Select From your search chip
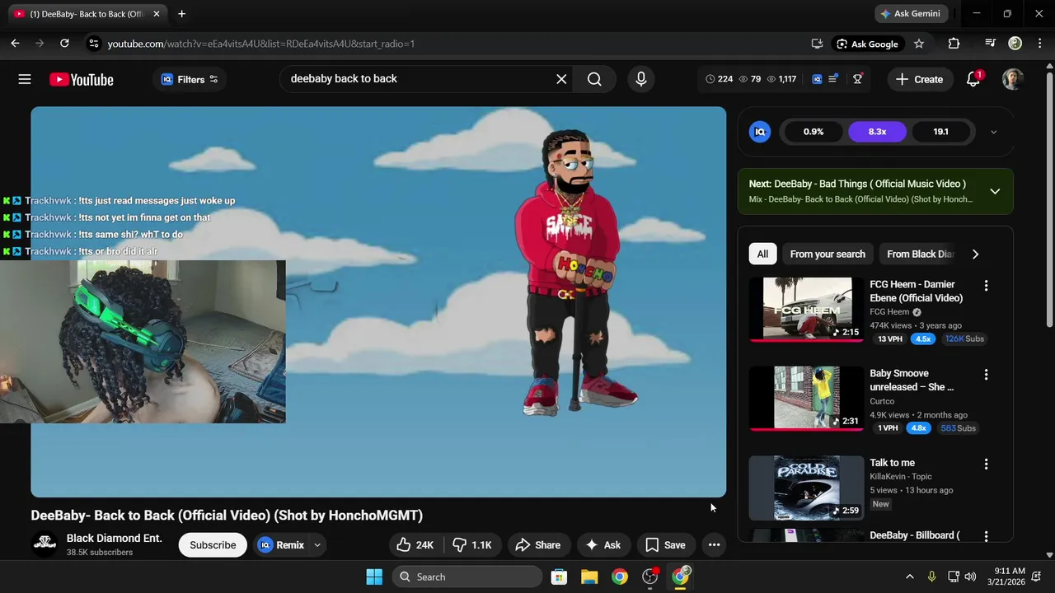The image size is (1055, 593). [828, 254]
